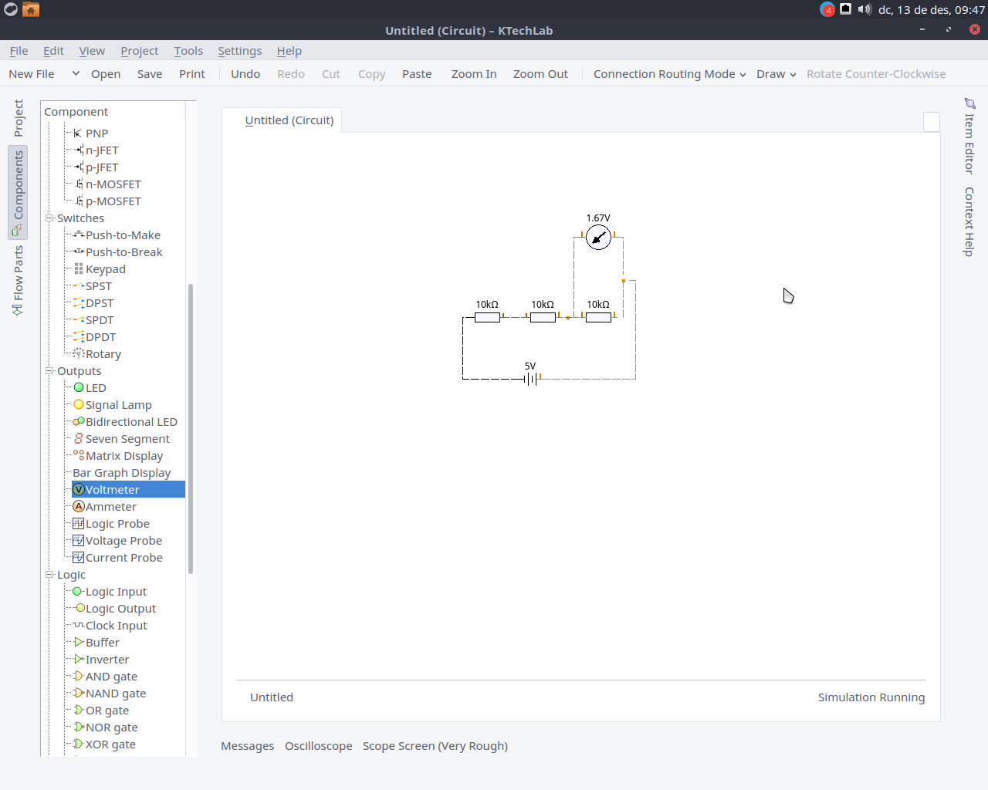Collapse the Switches tree group
This screenshot has width=988, height=790.
pyautogui.click(x=49, y=218)
